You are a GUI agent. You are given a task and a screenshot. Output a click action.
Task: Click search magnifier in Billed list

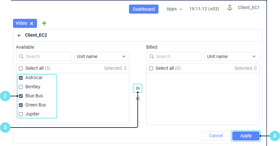tap(152, 56)
